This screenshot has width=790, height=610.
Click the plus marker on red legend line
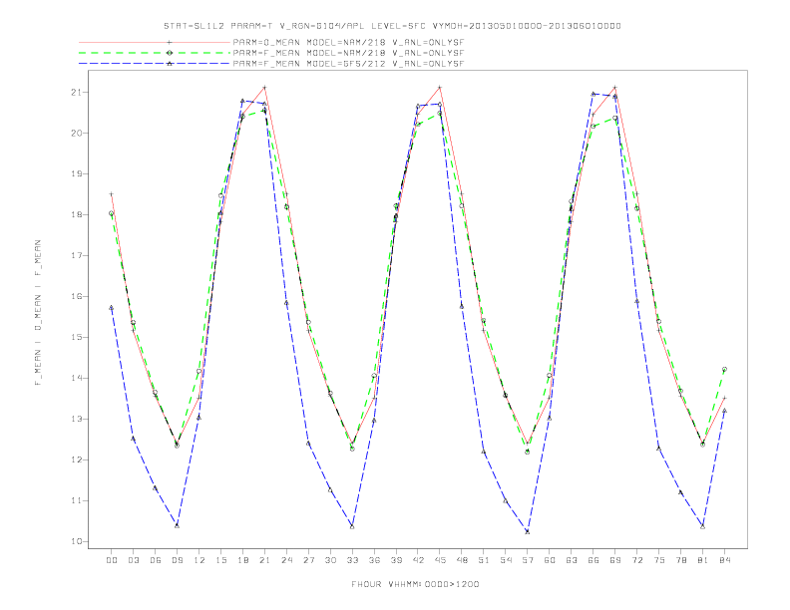pos(170,42)
